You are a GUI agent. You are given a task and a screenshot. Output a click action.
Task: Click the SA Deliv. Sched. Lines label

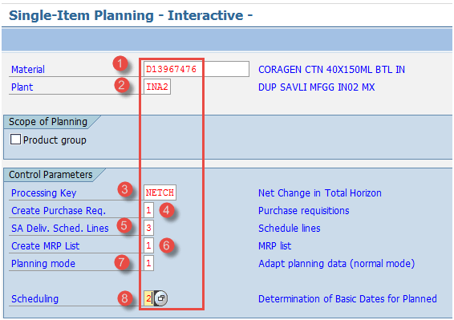point(60,229)
